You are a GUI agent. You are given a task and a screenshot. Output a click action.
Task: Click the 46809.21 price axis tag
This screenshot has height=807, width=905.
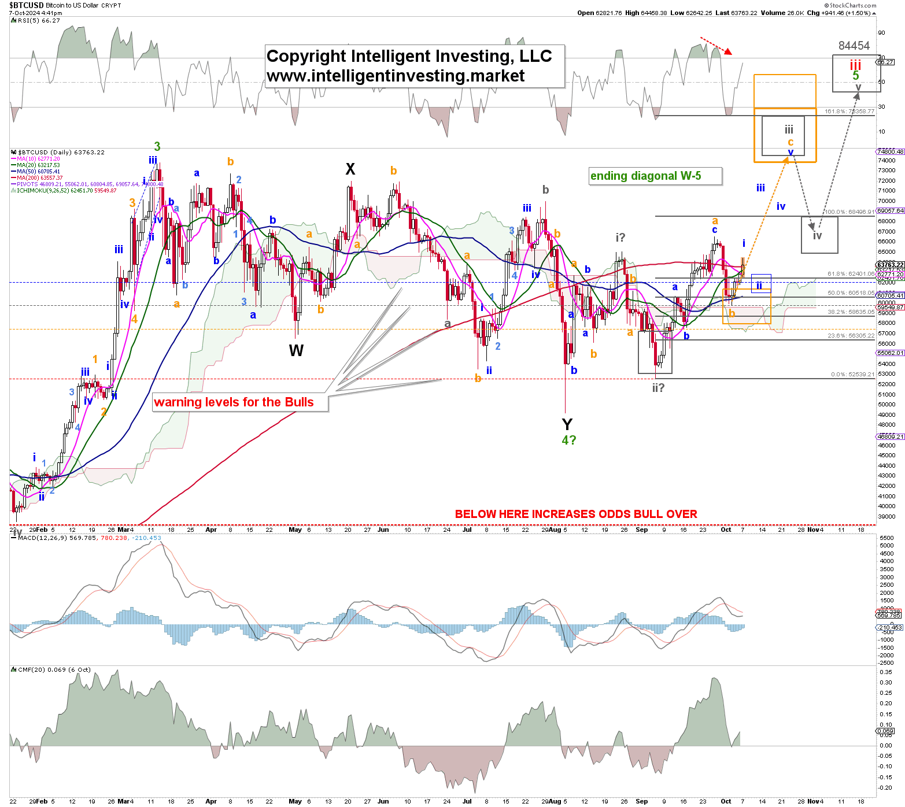coord(891,436)
